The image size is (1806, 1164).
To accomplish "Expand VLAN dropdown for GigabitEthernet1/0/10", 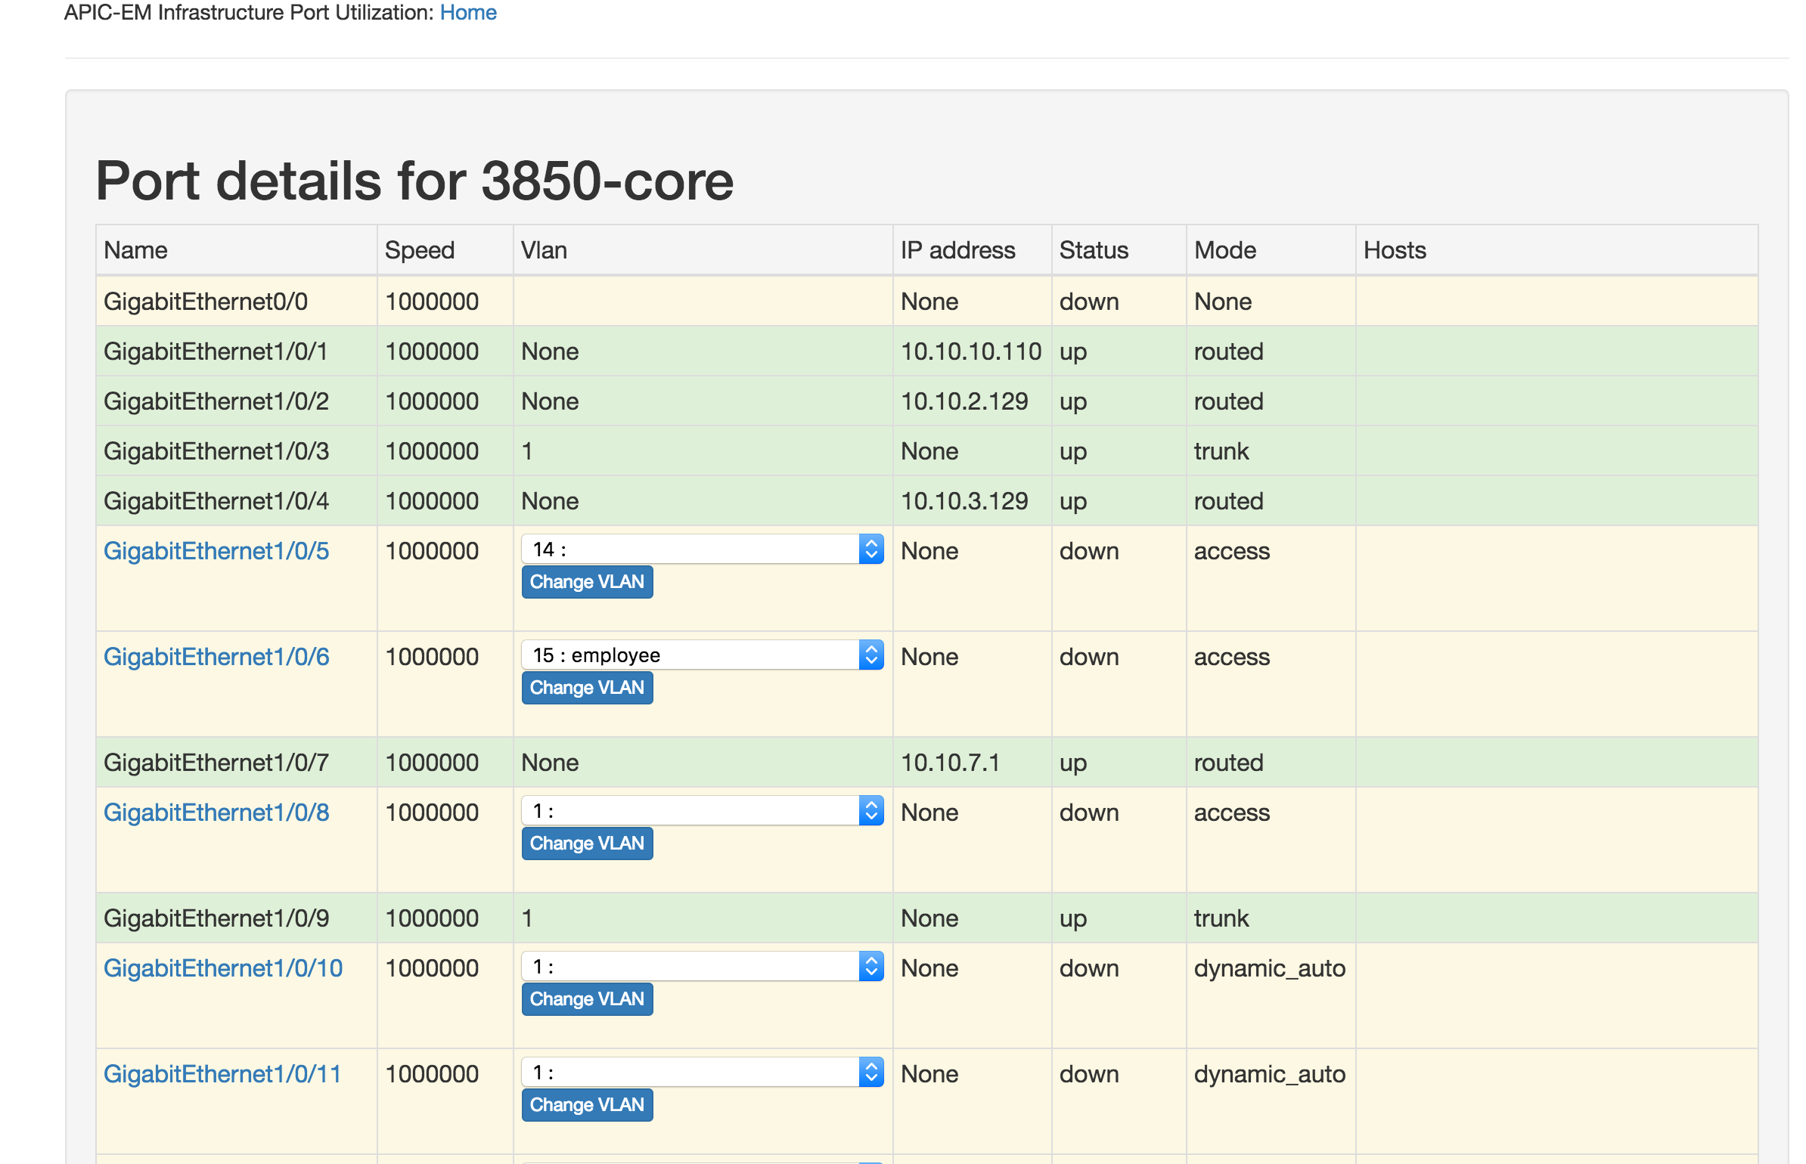I will [x=703, y=967].
